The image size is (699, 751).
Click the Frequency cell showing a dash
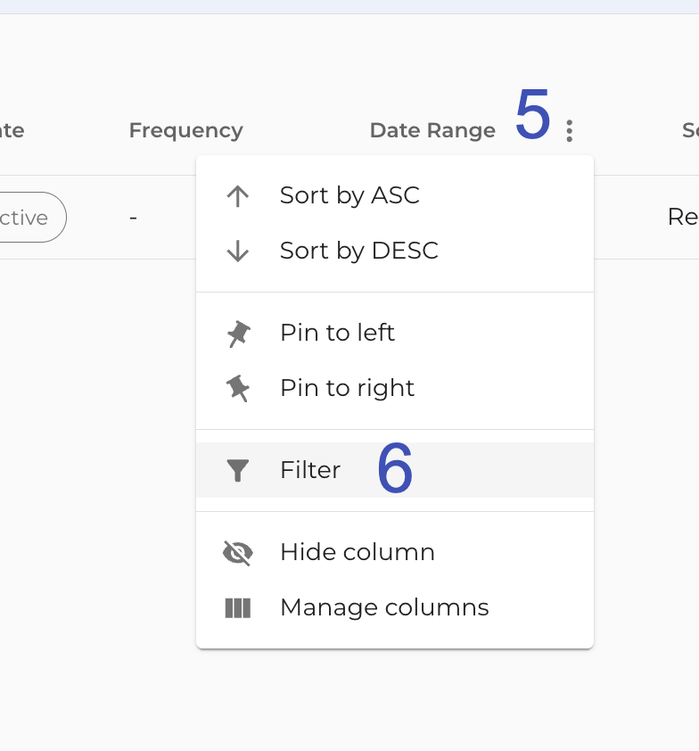coord(133,218)
